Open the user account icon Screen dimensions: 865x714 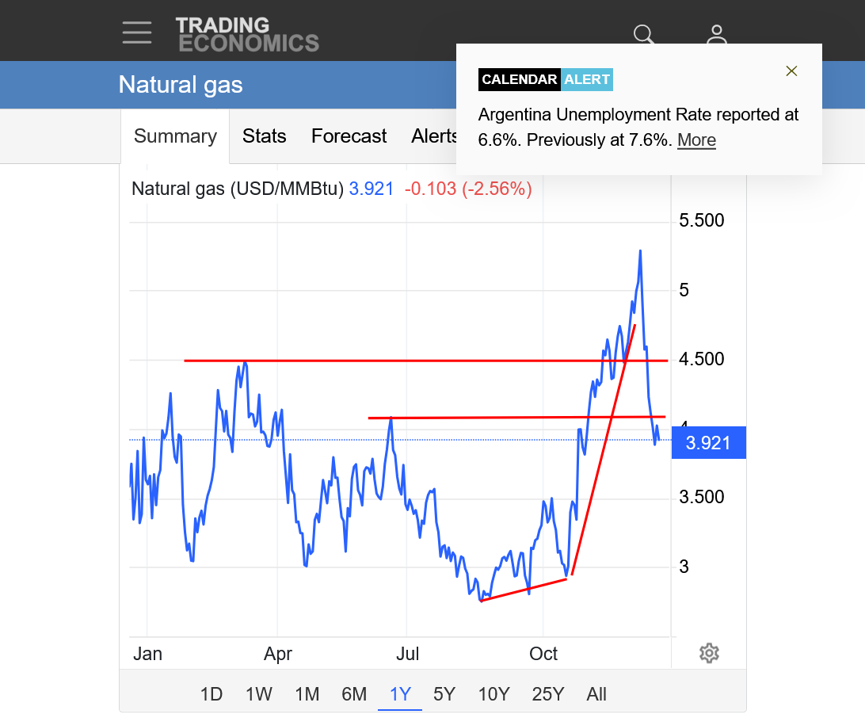coord(717,35)
